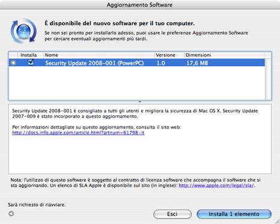Screen dimensions: 280x224
Task: Click the size value 17,6 MB
Action: click(x=197, y=63)
